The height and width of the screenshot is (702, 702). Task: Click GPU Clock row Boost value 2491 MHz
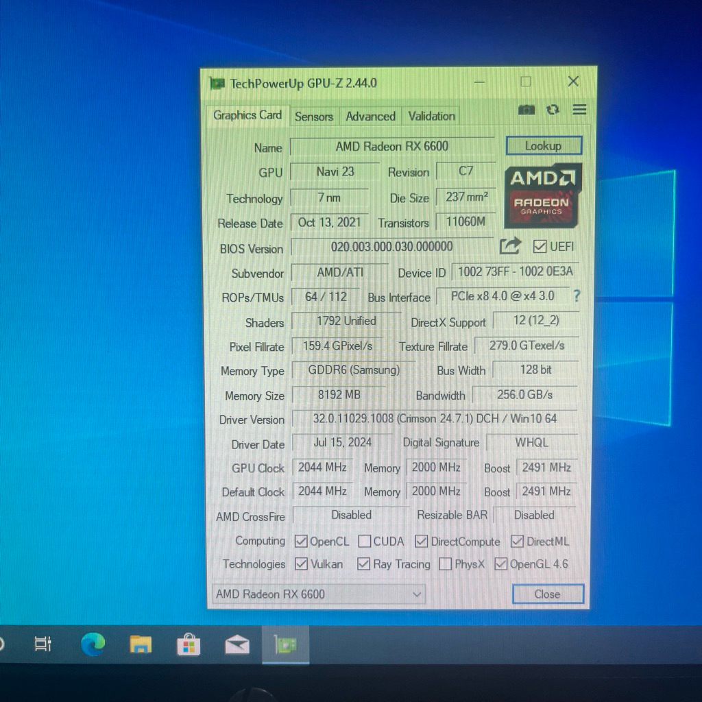click(546, 468)
